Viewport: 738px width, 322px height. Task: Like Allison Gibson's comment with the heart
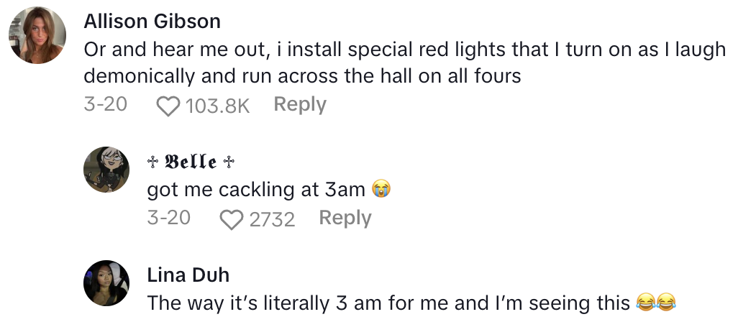pyautogui.click(x=168, y=106)
